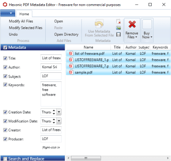Select the LISTOFFREEWARE_1 file row
Screen dimensions: 171x161
tap(118, 60)
